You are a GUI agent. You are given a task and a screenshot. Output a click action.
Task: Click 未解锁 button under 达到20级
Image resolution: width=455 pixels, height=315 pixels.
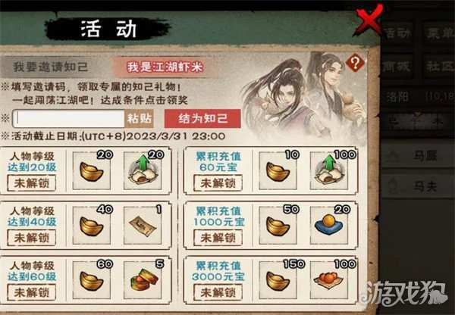point(32,183)
